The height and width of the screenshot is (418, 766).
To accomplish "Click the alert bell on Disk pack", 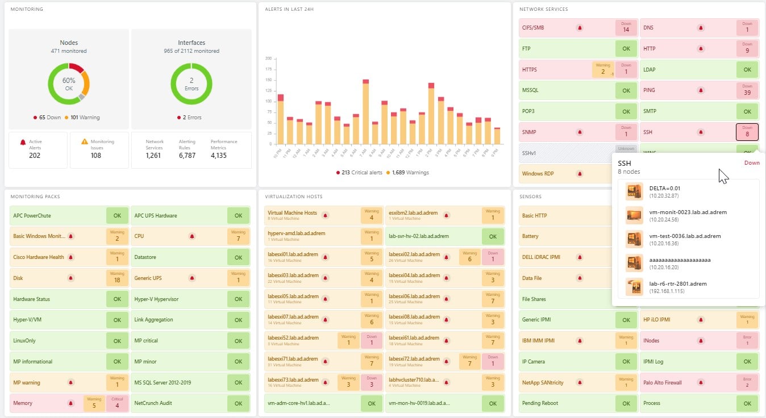I will pos(71,278).
